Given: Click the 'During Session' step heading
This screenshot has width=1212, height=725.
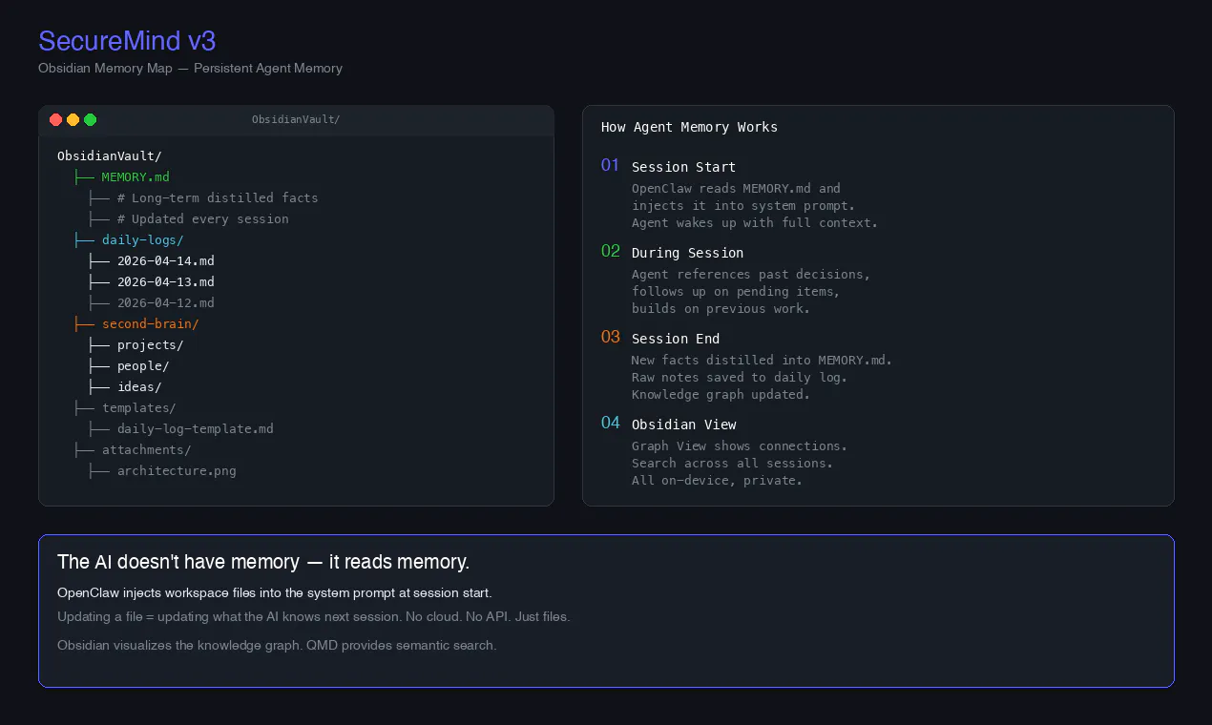Looking at the screenshot, I should click(x=688, y=253).
